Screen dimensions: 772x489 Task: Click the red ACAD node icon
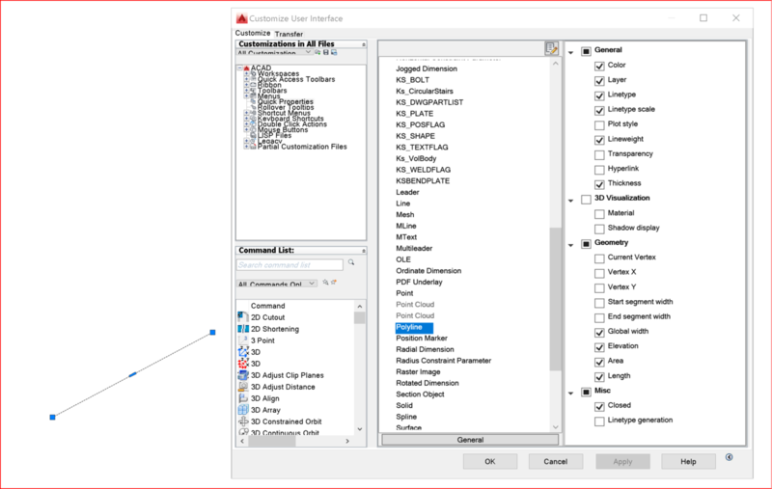point(247,68)
